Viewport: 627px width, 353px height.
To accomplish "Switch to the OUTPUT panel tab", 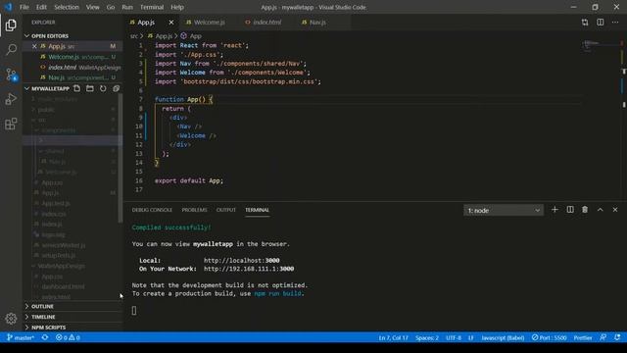I will coord(226,210).
